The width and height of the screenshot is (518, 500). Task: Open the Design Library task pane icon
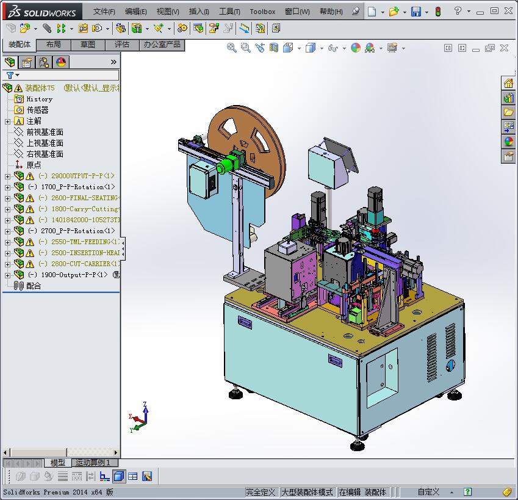[508, 98]
